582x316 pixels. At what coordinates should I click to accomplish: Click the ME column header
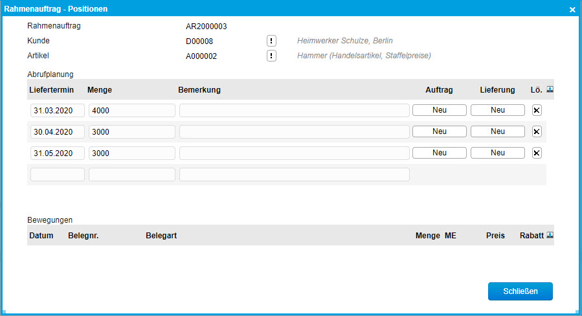450,236
